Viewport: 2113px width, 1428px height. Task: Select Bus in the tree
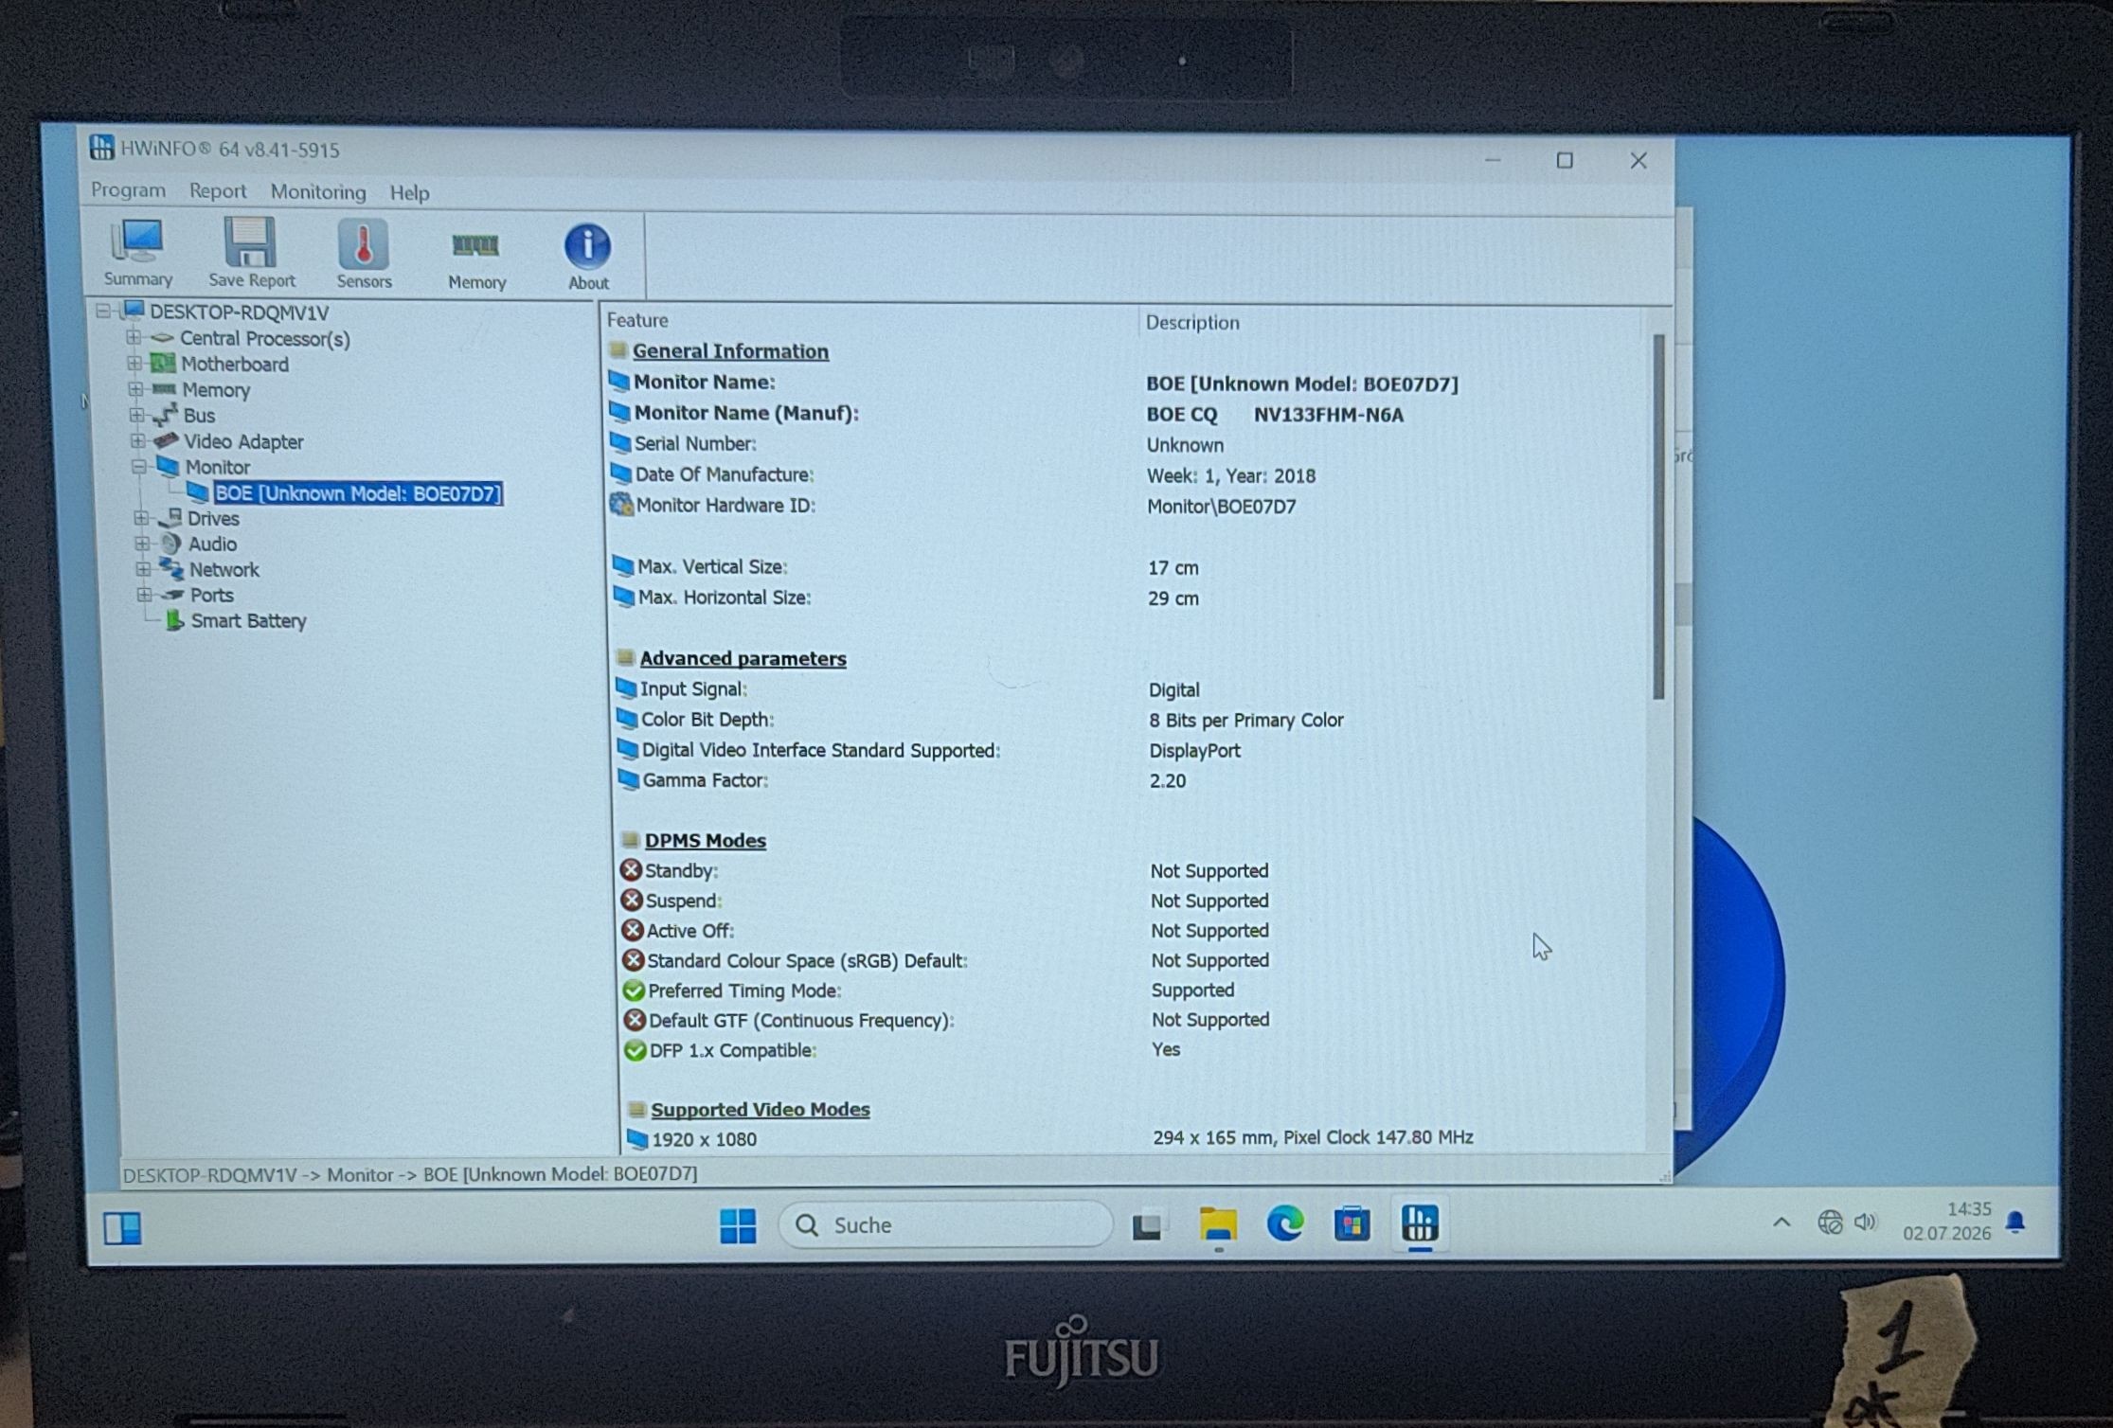(x=199, y=415)
